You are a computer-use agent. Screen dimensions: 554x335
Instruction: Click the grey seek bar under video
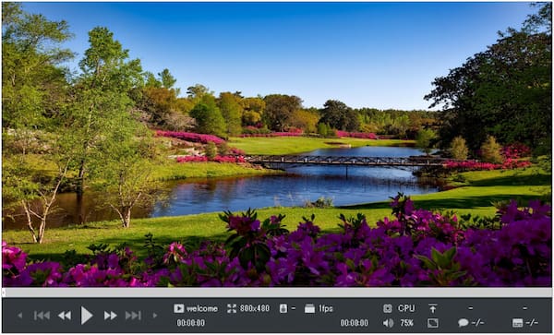coord(277,293)
